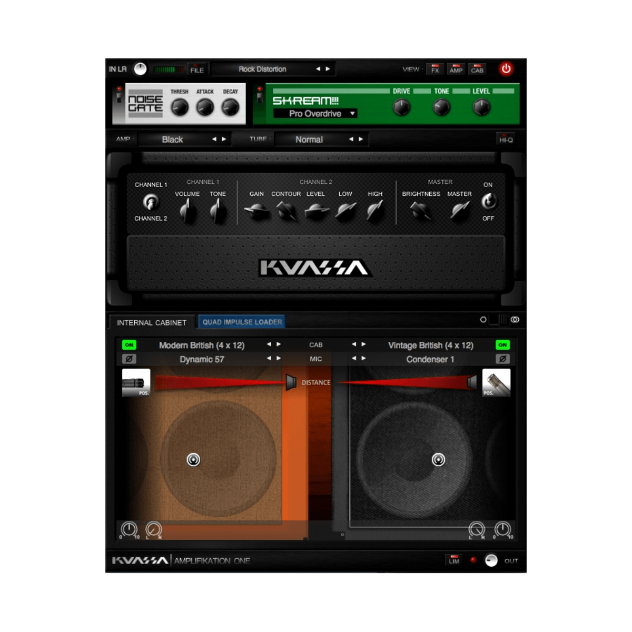This screenshot has width=632, height=632.
Task: Select previous cabinet before Vintage British
Action: pos(354,344)
